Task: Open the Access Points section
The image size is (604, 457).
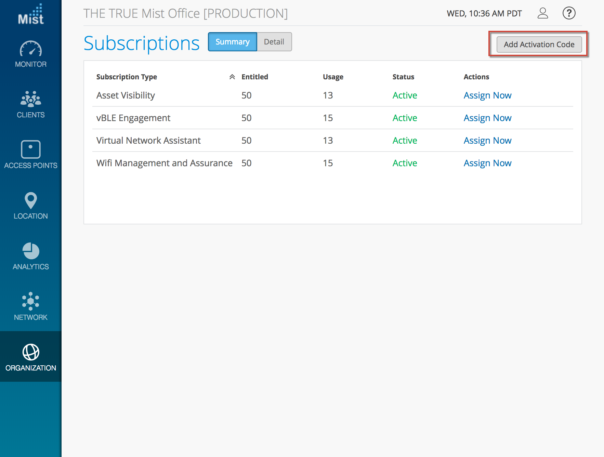Action: (31, 155)
